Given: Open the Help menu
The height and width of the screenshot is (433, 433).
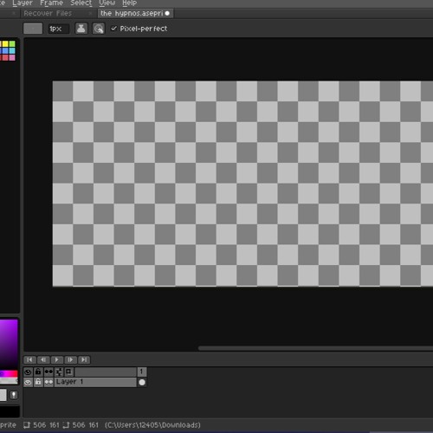Looking at the screenshot, I should [x=129, y=3].
